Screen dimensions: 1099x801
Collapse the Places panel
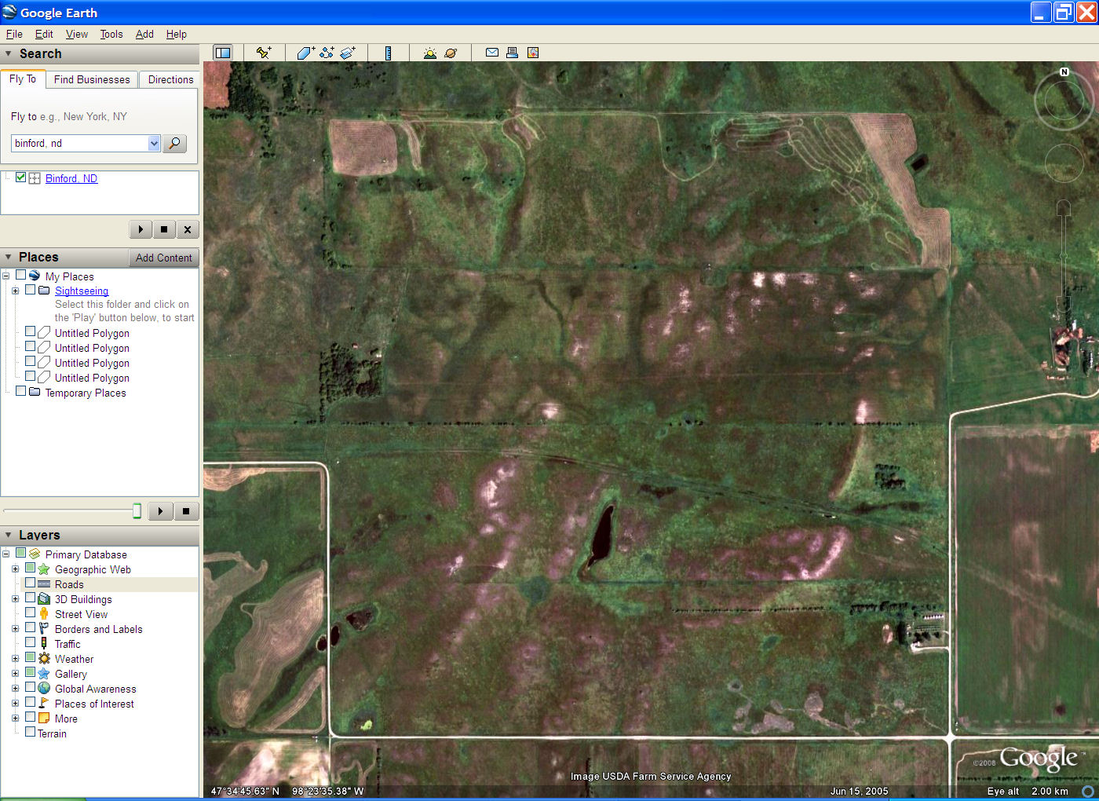8,258
